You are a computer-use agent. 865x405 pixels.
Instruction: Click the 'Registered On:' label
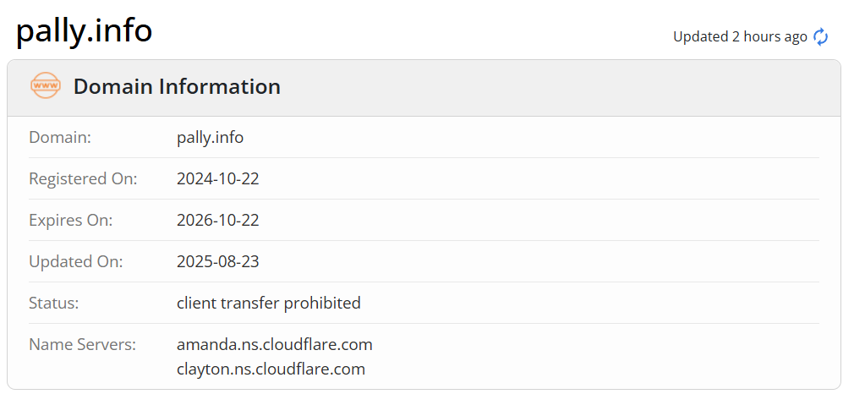tap(83, 178)
